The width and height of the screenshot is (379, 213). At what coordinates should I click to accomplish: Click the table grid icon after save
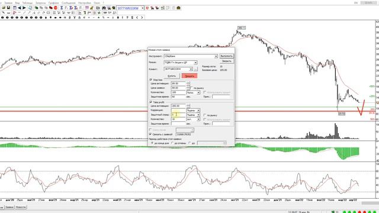tap(14, 8)
